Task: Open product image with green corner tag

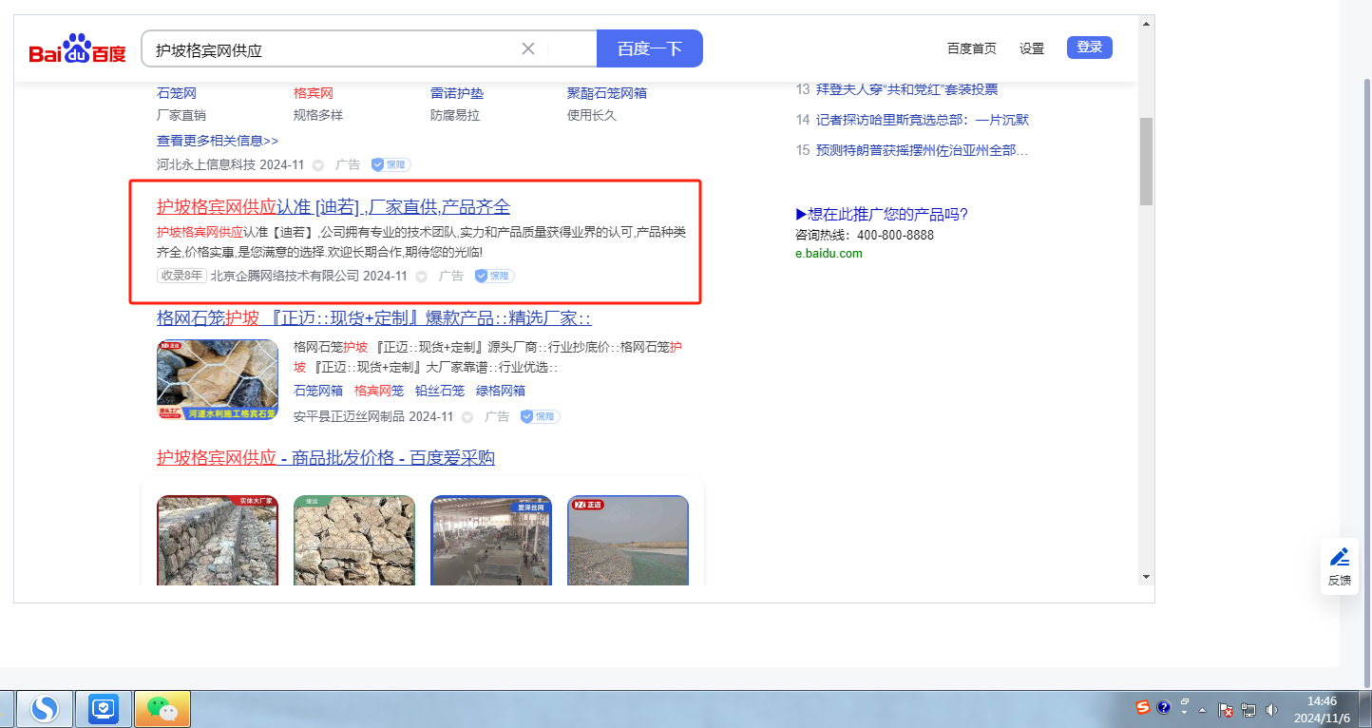Action: pyautogui.click(x=354, y=540)
